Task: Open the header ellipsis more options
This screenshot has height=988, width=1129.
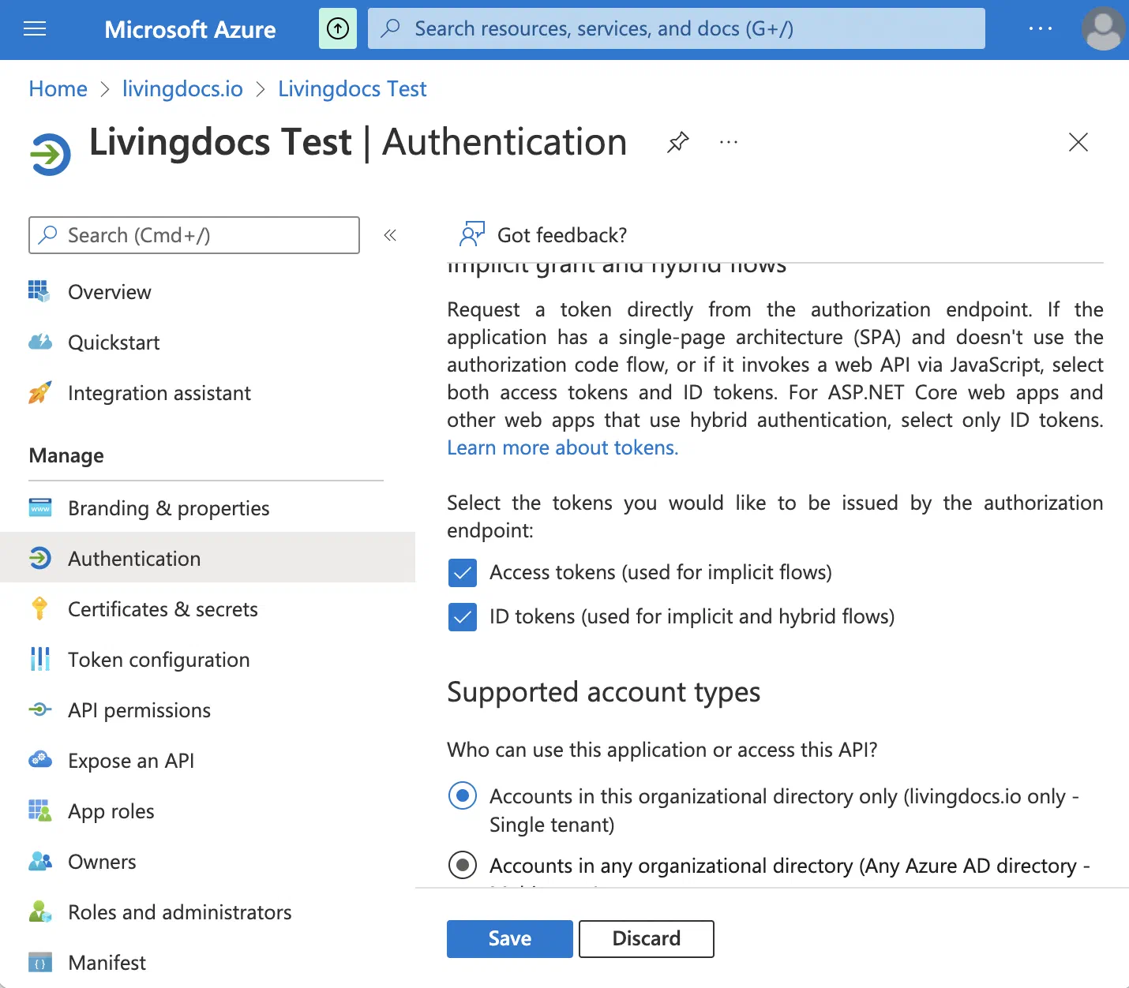Action: point(1041,29)
